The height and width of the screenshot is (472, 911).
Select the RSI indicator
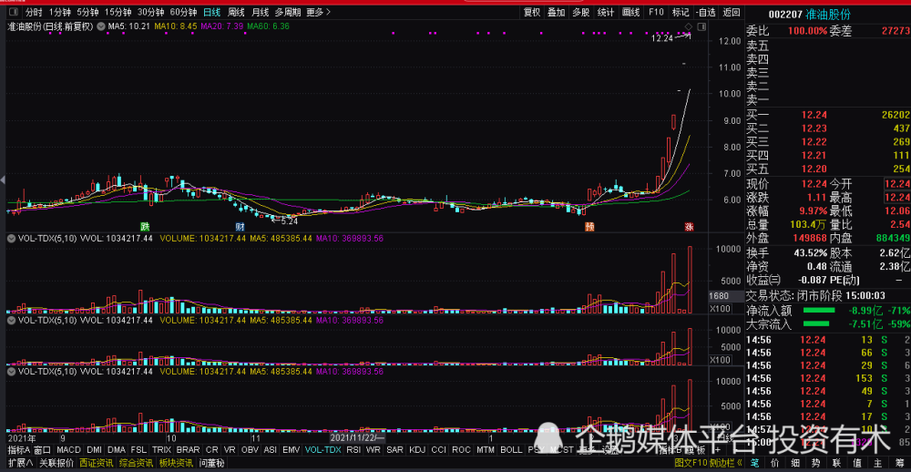tap(353, 450)
